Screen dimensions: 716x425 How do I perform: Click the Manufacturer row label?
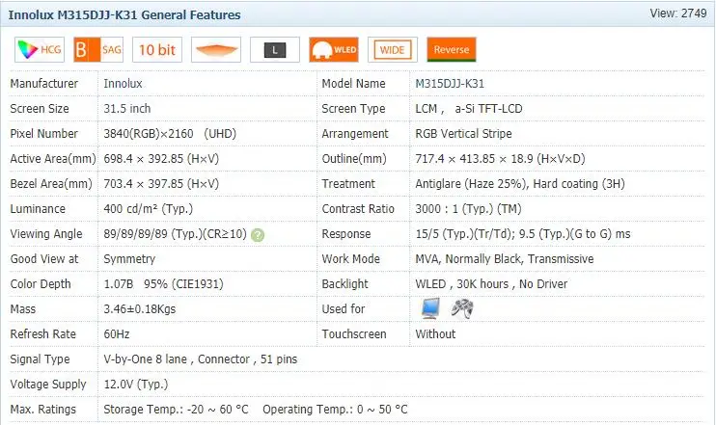(43, 84)
